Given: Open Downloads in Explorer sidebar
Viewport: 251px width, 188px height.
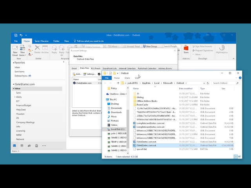Looking at the screenshot, I should (116, 112).
